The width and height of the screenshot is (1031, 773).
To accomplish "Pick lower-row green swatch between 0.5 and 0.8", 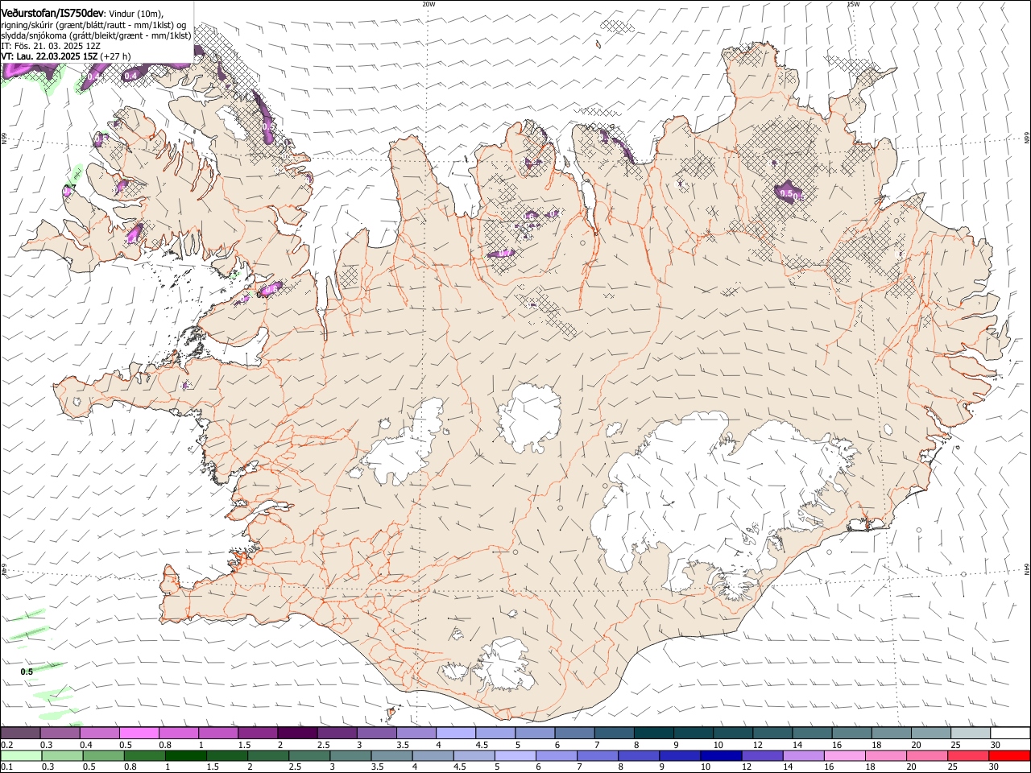I will pos(103,755).
